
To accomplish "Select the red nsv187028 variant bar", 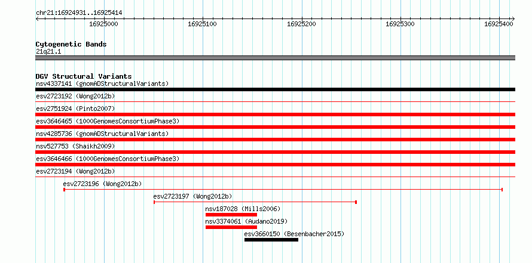I will click(x=231, y=215).
